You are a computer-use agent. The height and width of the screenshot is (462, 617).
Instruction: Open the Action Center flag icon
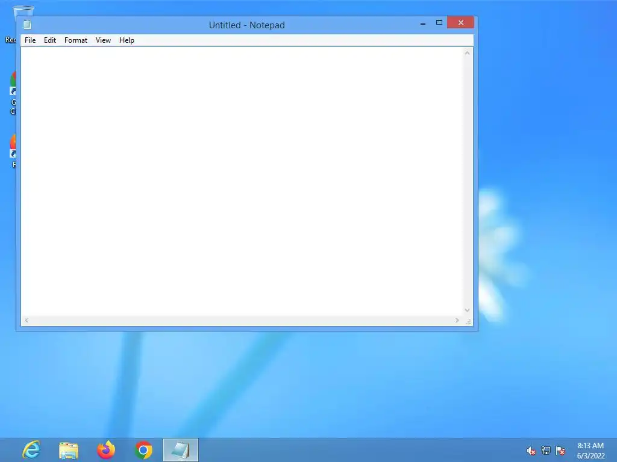(560, 451)
